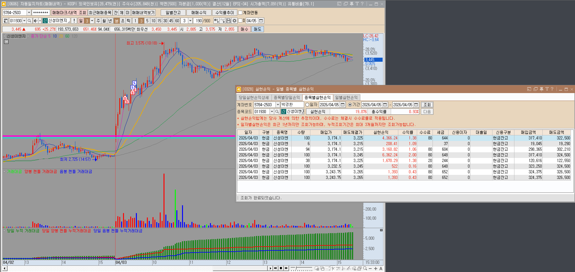Click the minus zoom-out icon at chart bottom

tap(370, 268)
